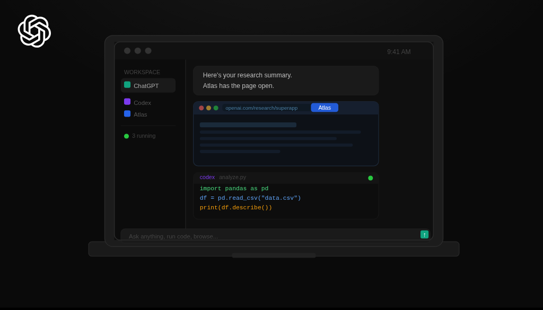The height and width of the screenshot is (310, 543).
Task: Click the green ChatGPT square icon
Action: pos(127,85)
